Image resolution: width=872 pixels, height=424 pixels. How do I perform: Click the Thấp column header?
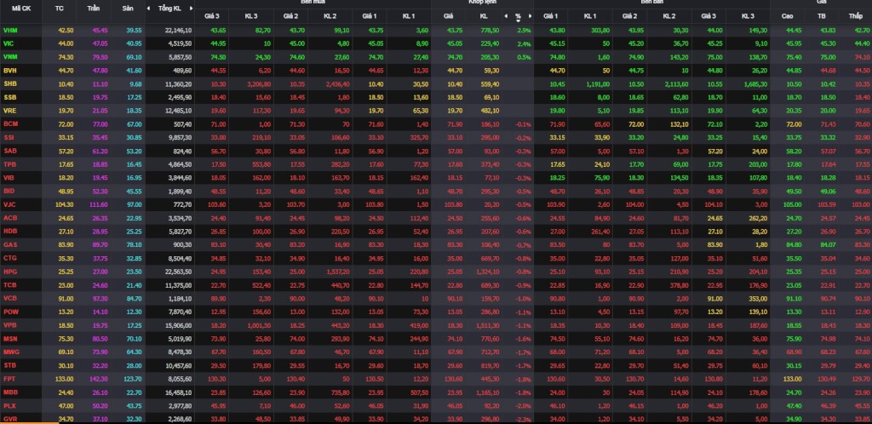point(855,16)
